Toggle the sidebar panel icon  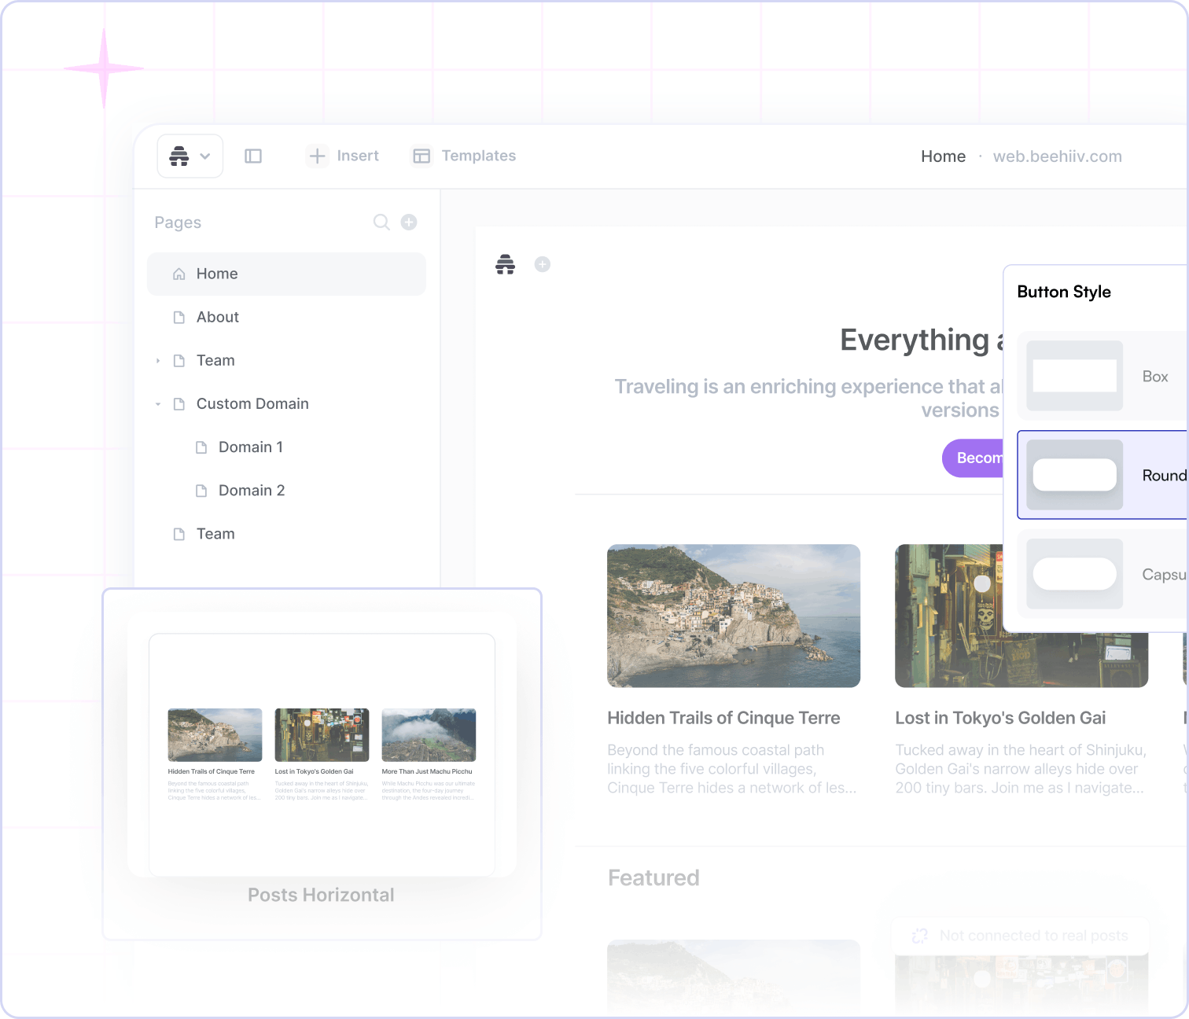[253, 156]
